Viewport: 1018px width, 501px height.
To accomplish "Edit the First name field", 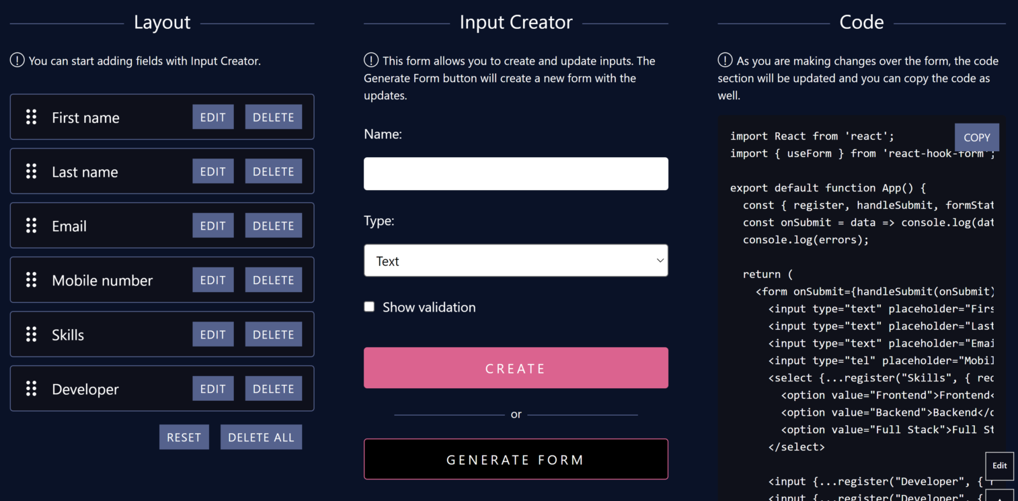I will (x=213, y=117).
